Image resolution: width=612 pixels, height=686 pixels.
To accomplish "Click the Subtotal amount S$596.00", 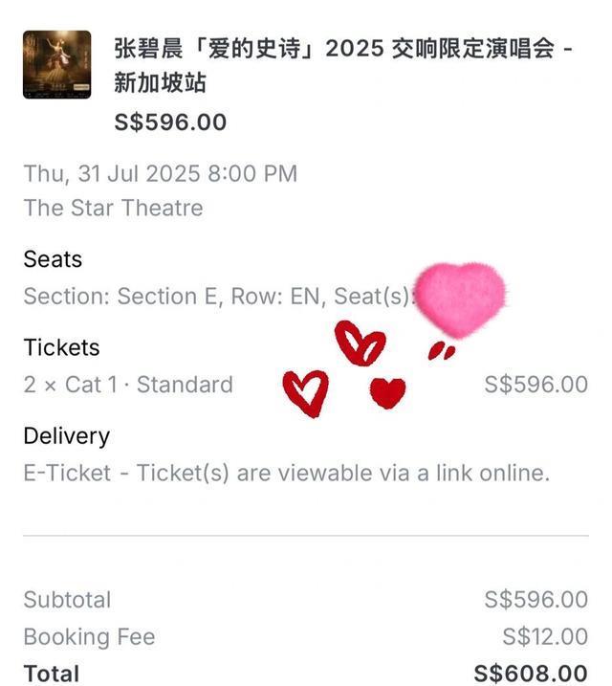I will 535,599.
